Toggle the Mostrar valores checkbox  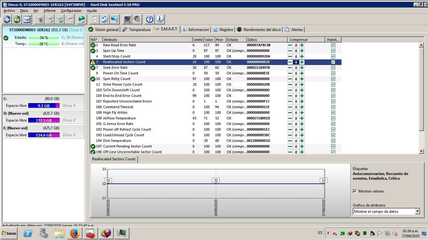tap(355, 191)
